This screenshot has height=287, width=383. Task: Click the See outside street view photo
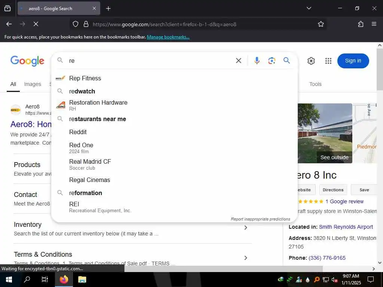[x=325, y=133]
